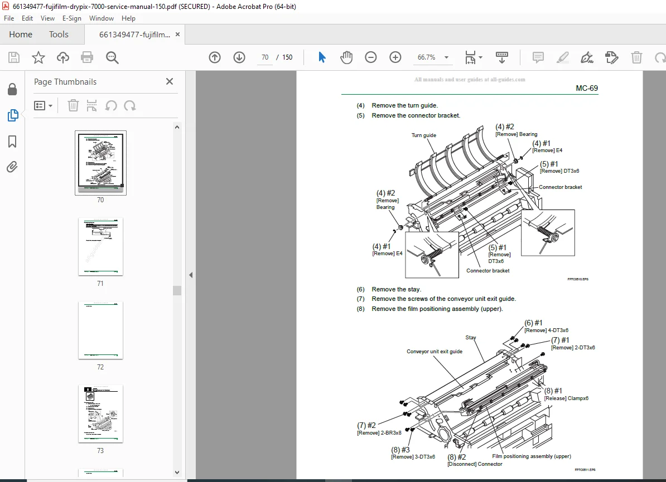Click the scrolling mode keyboard icon
The height and width of the screenshot is (482, 666).
(502, 57)
